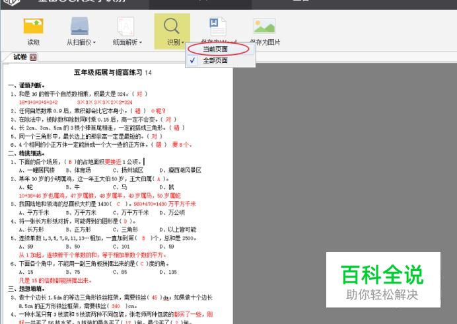Screen dimensions: 457x324
Task: Click option B、牛
Action: point(73,187)
